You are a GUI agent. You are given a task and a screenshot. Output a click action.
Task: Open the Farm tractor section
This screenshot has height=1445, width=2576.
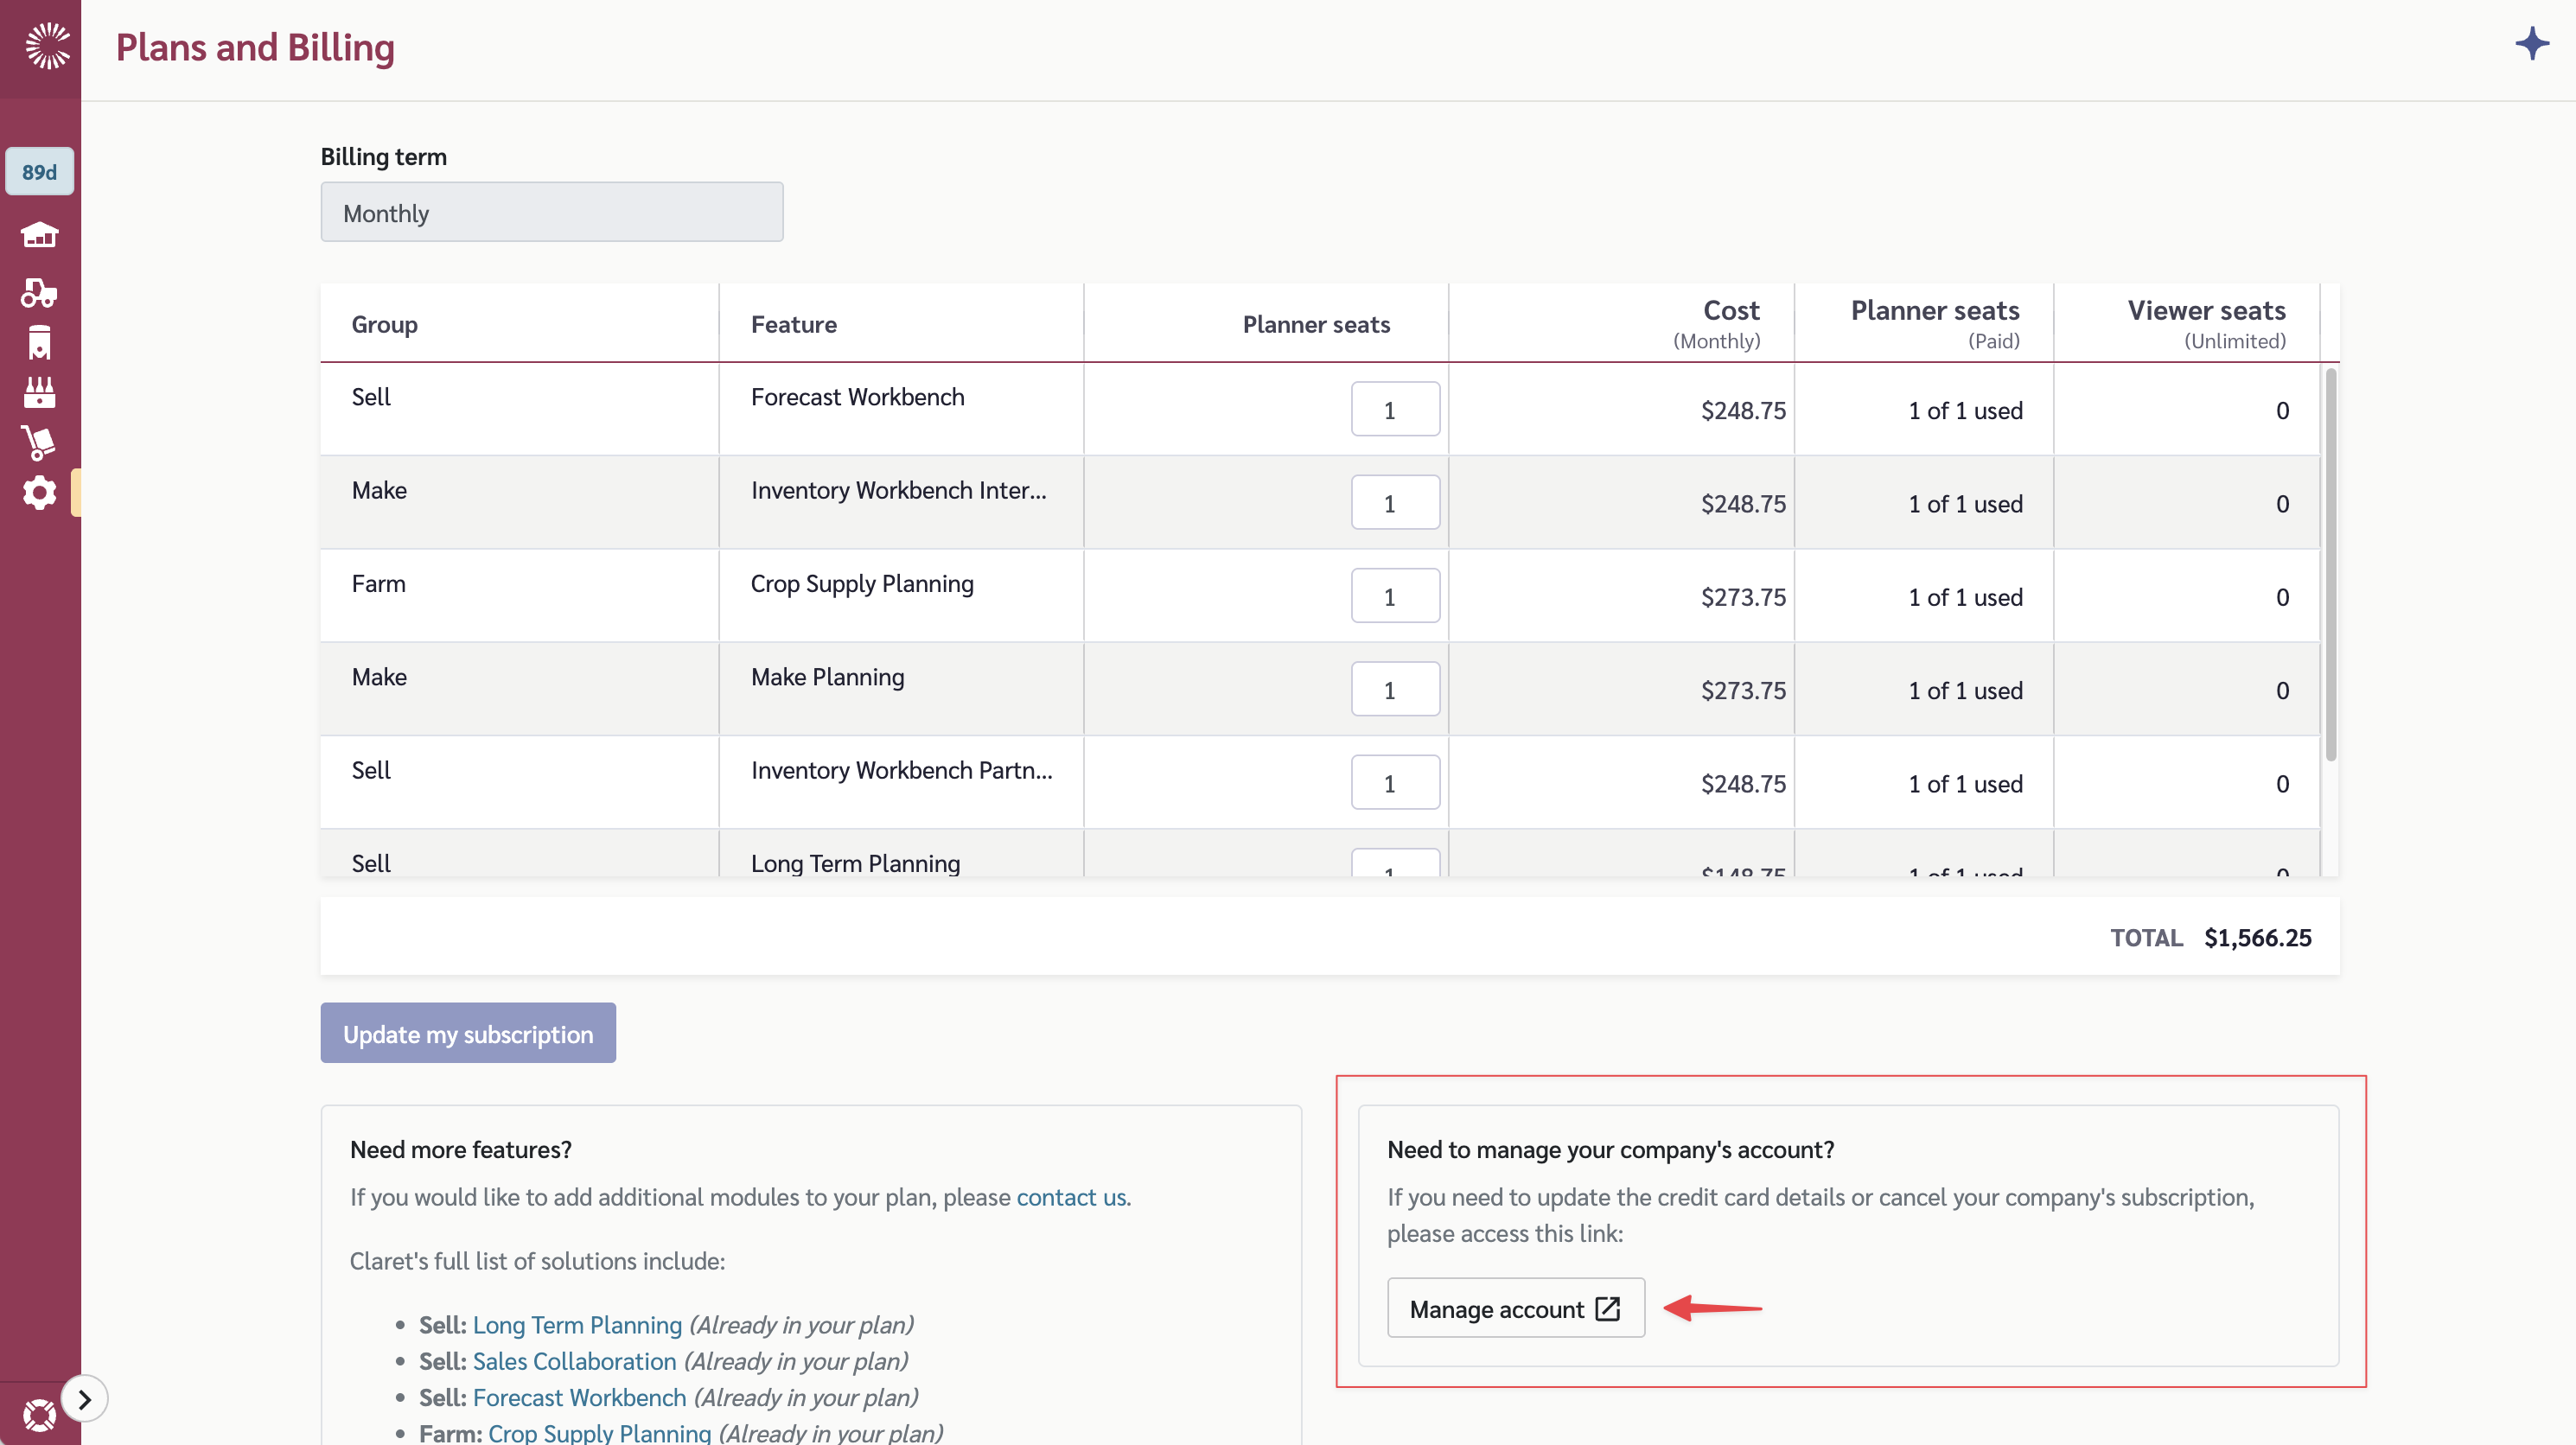[x=39, y=292]
